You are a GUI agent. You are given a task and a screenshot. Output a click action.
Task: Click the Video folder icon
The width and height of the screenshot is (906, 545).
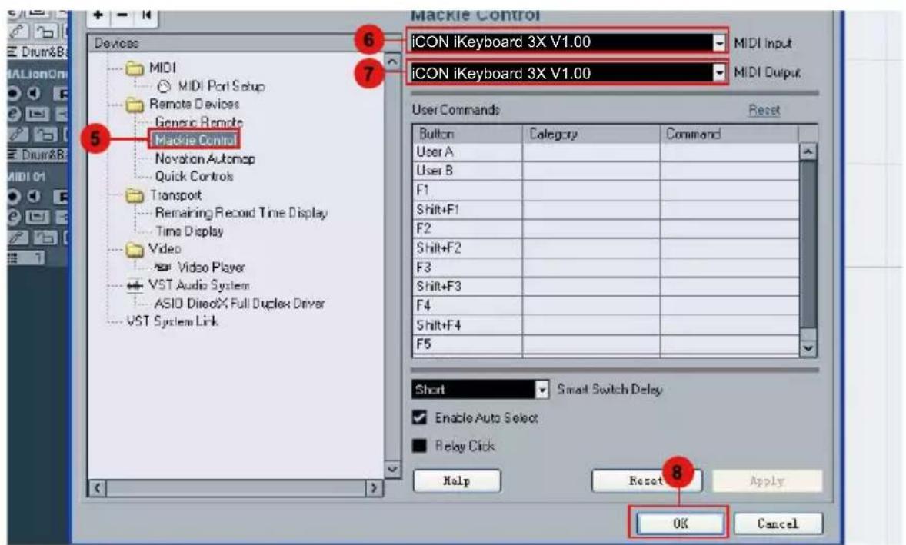coord(135,249)
